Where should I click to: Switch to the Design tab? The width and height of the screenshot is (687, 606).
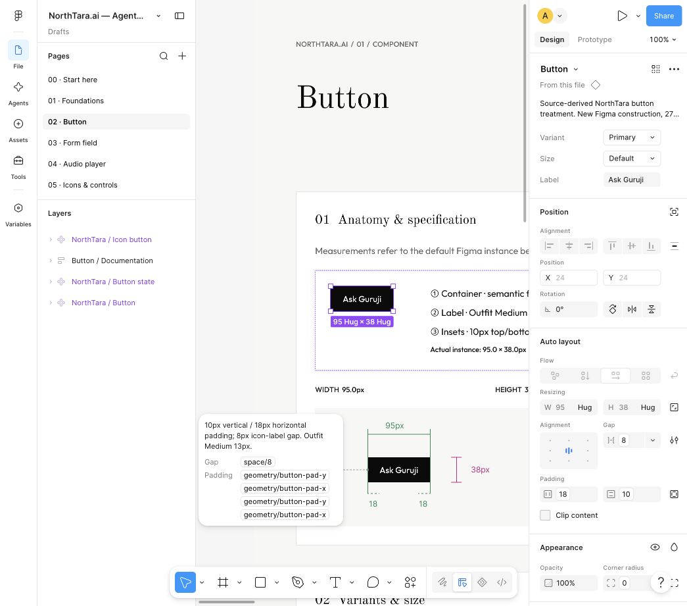552,39
